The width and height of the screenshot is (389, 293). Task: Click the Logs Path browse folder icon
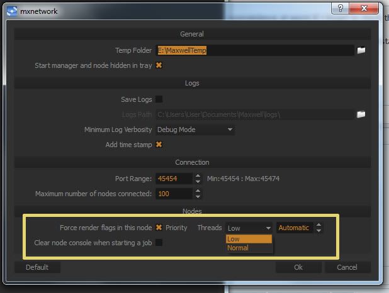coord(361,114)
